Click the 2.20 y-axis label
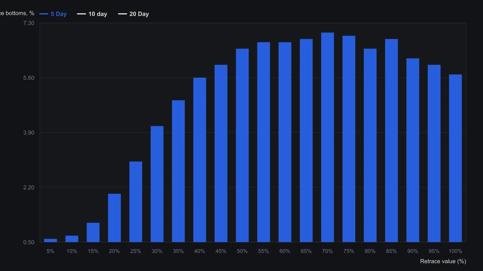 (29, 188)
